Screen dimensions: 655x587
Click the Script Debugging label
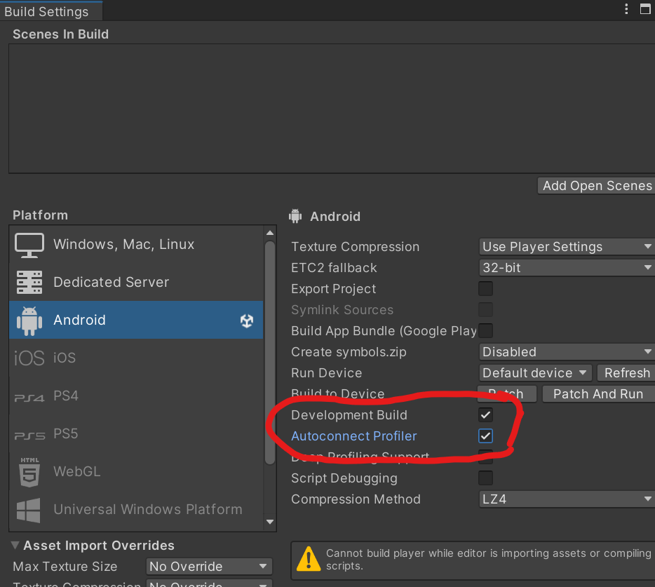pos(344,478)
